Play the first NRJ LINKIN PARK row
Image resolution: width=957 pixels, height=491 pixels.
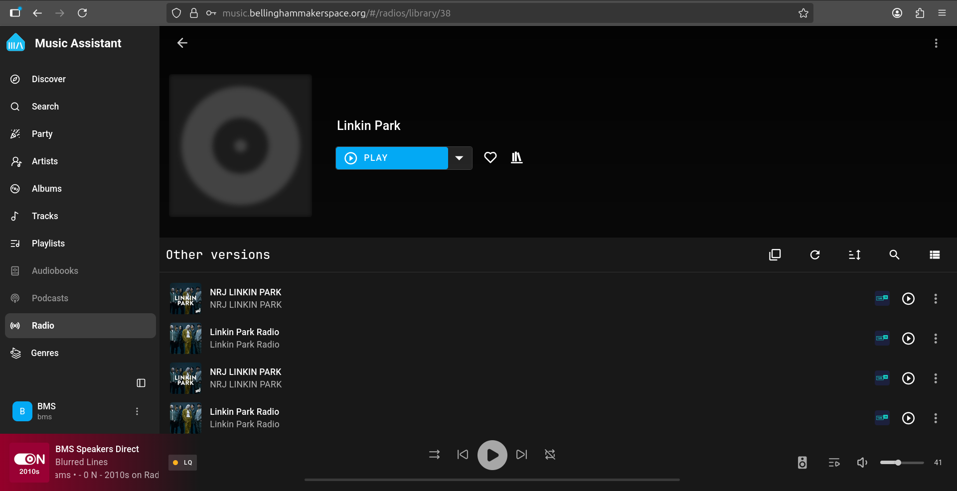[x=909, y=299]
